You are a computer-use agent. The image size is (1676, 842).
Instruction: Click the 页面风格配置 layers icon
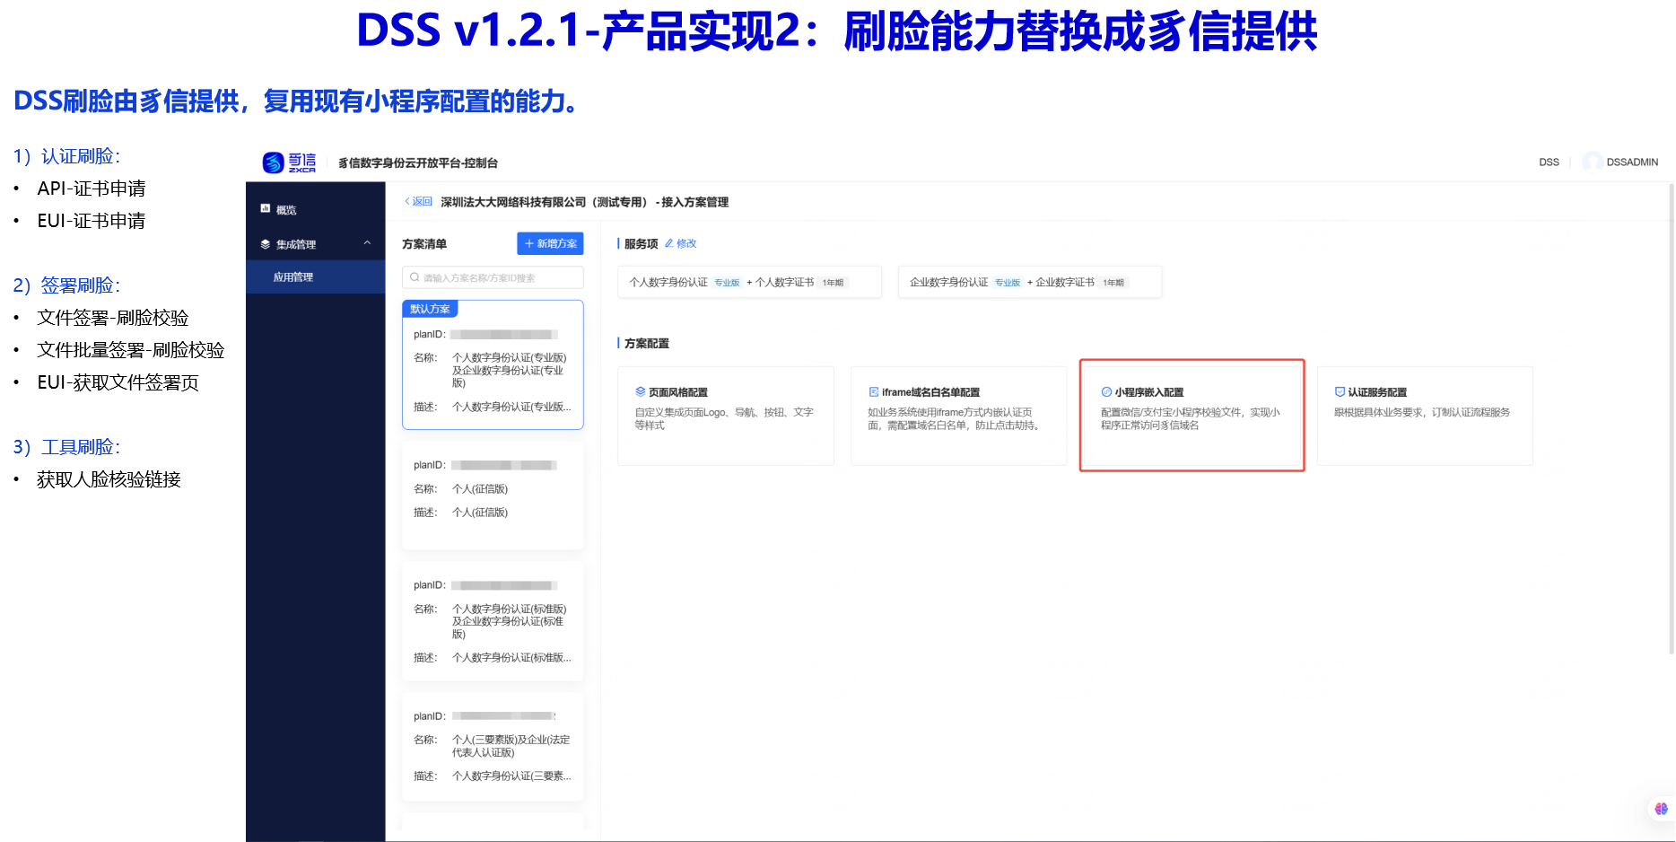click(641, 391)
